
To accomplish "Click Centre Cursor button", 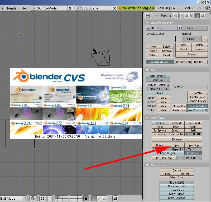I will click(197, 101).
